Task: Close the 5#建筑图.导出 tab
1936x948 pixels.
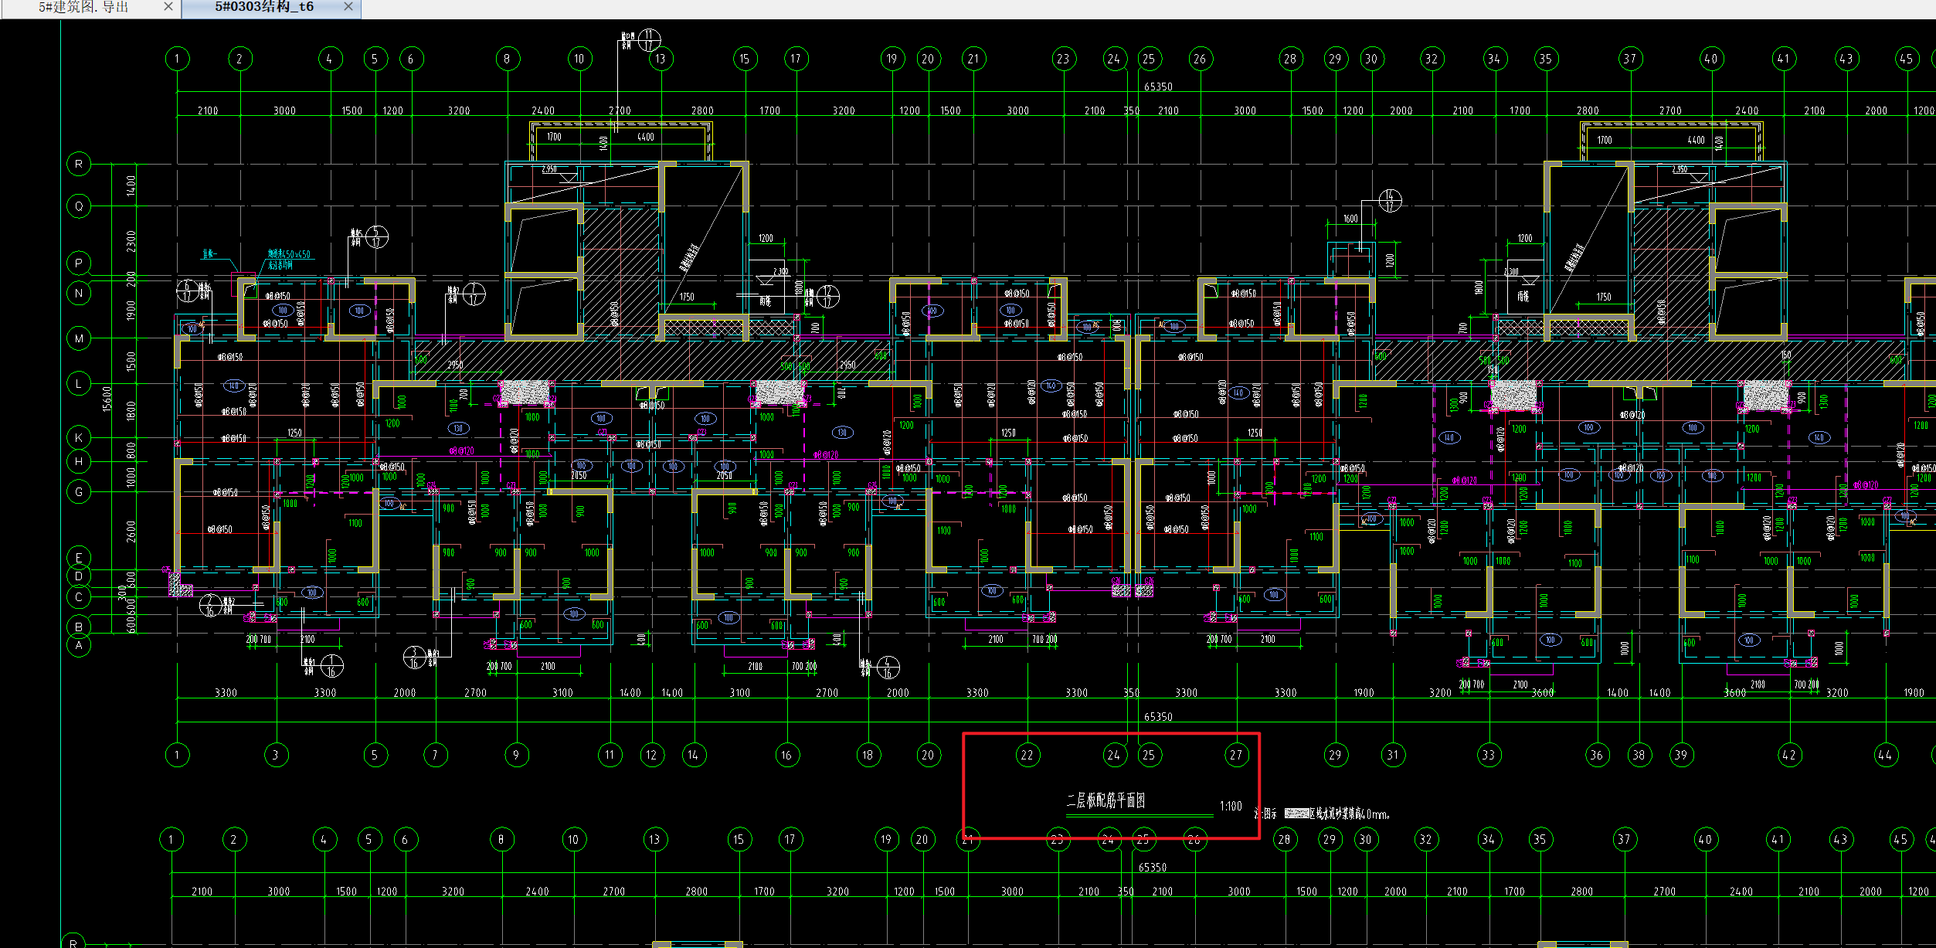Action: [168, 7]
